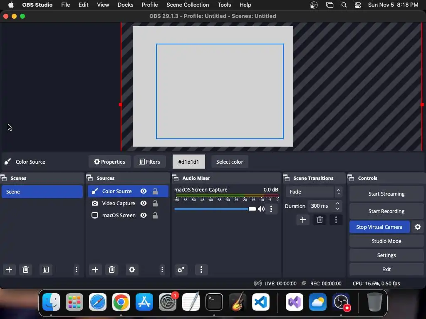The width and height of the screenshot is (426, 319).
Task: Open the File menu
Action: [65, 5]
